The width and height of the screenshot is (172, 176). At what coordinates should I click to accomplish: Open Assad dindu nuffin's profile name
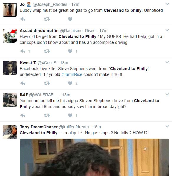(x=39, y=31)
